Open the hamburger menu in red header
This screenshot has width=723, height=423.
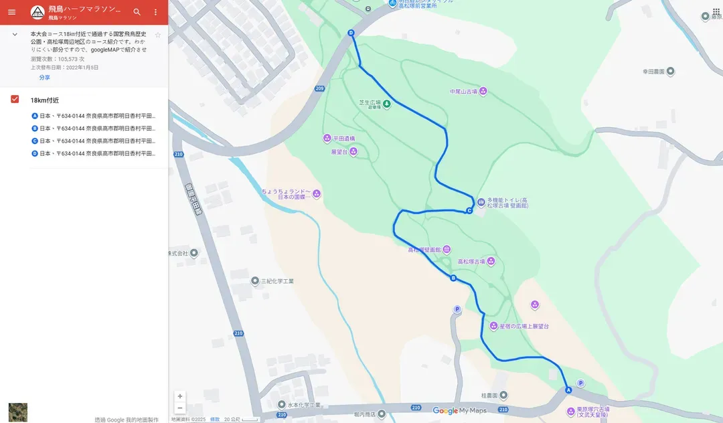coord(11,12)
